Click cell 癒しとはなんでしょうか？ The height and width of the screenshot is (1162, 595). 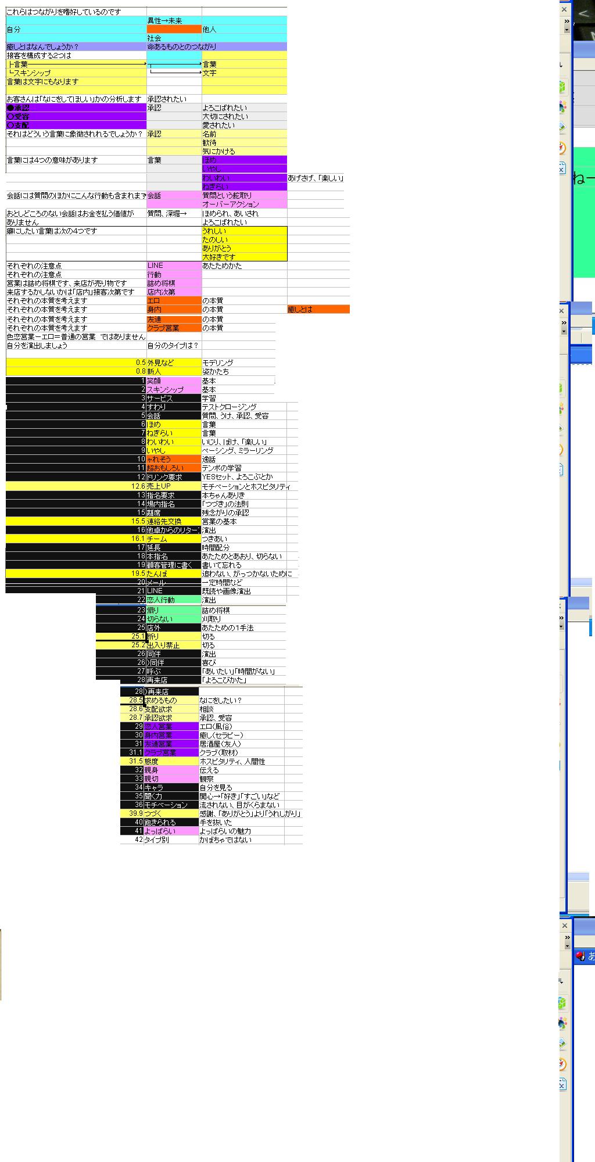[x=76, y=46]
